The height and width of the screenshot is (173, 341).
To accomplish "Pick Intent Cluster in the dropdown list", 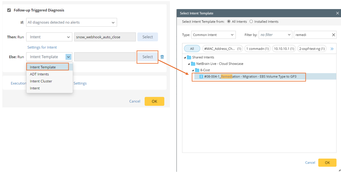I will click(41, 81).
